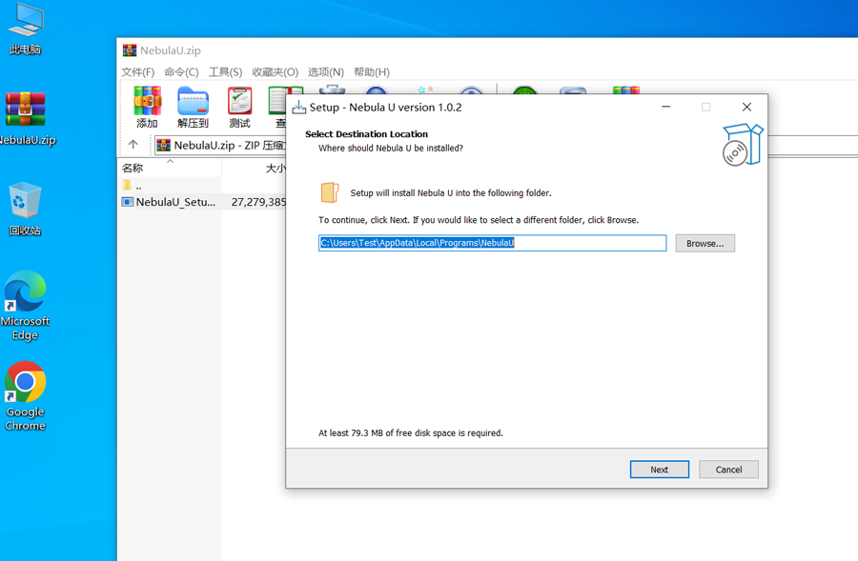Sort WinRAR file list by 名称 column
The image size is (858, 561).
tap(170, 168)
